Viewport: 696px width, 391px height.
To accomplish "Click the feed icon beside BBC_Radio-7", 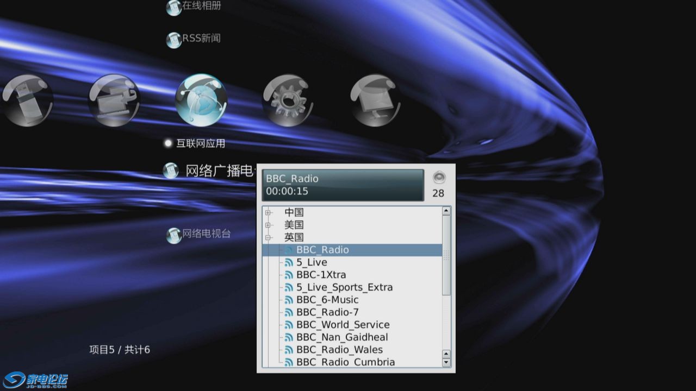I will 289,313.
